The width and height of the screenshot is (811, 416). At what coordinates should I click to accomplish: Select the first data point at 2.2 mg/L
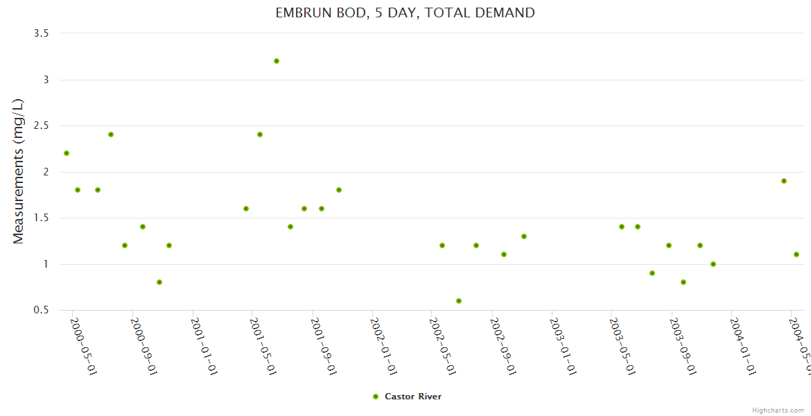click(67, 153)
